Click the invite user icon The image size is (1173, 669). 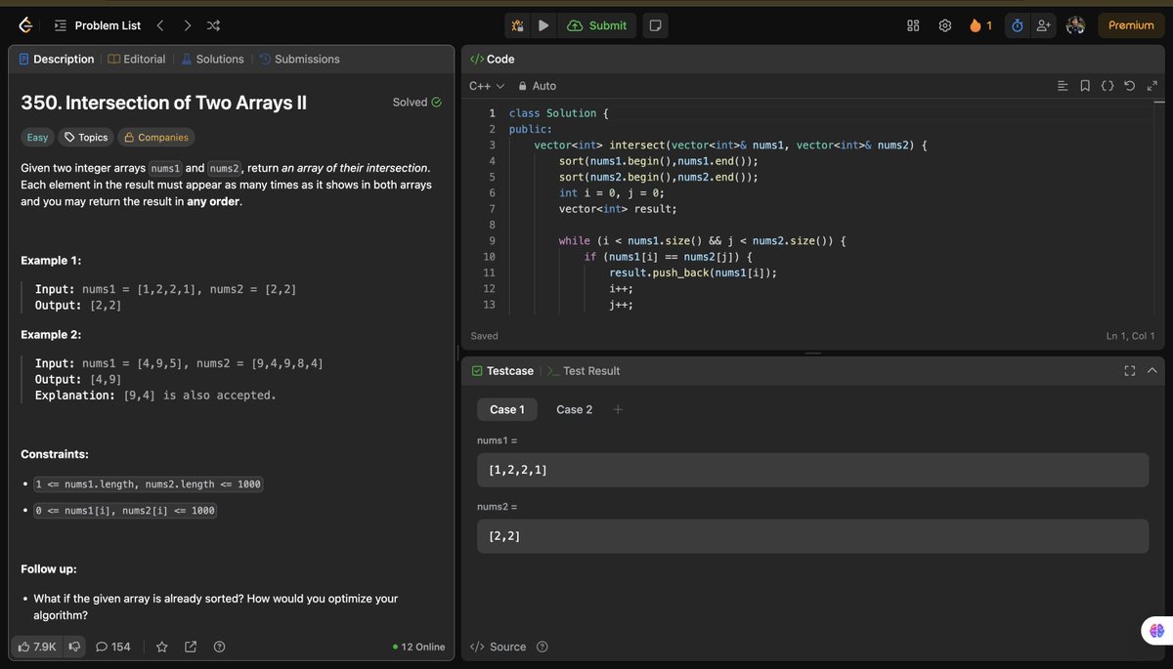[1043, 25]
